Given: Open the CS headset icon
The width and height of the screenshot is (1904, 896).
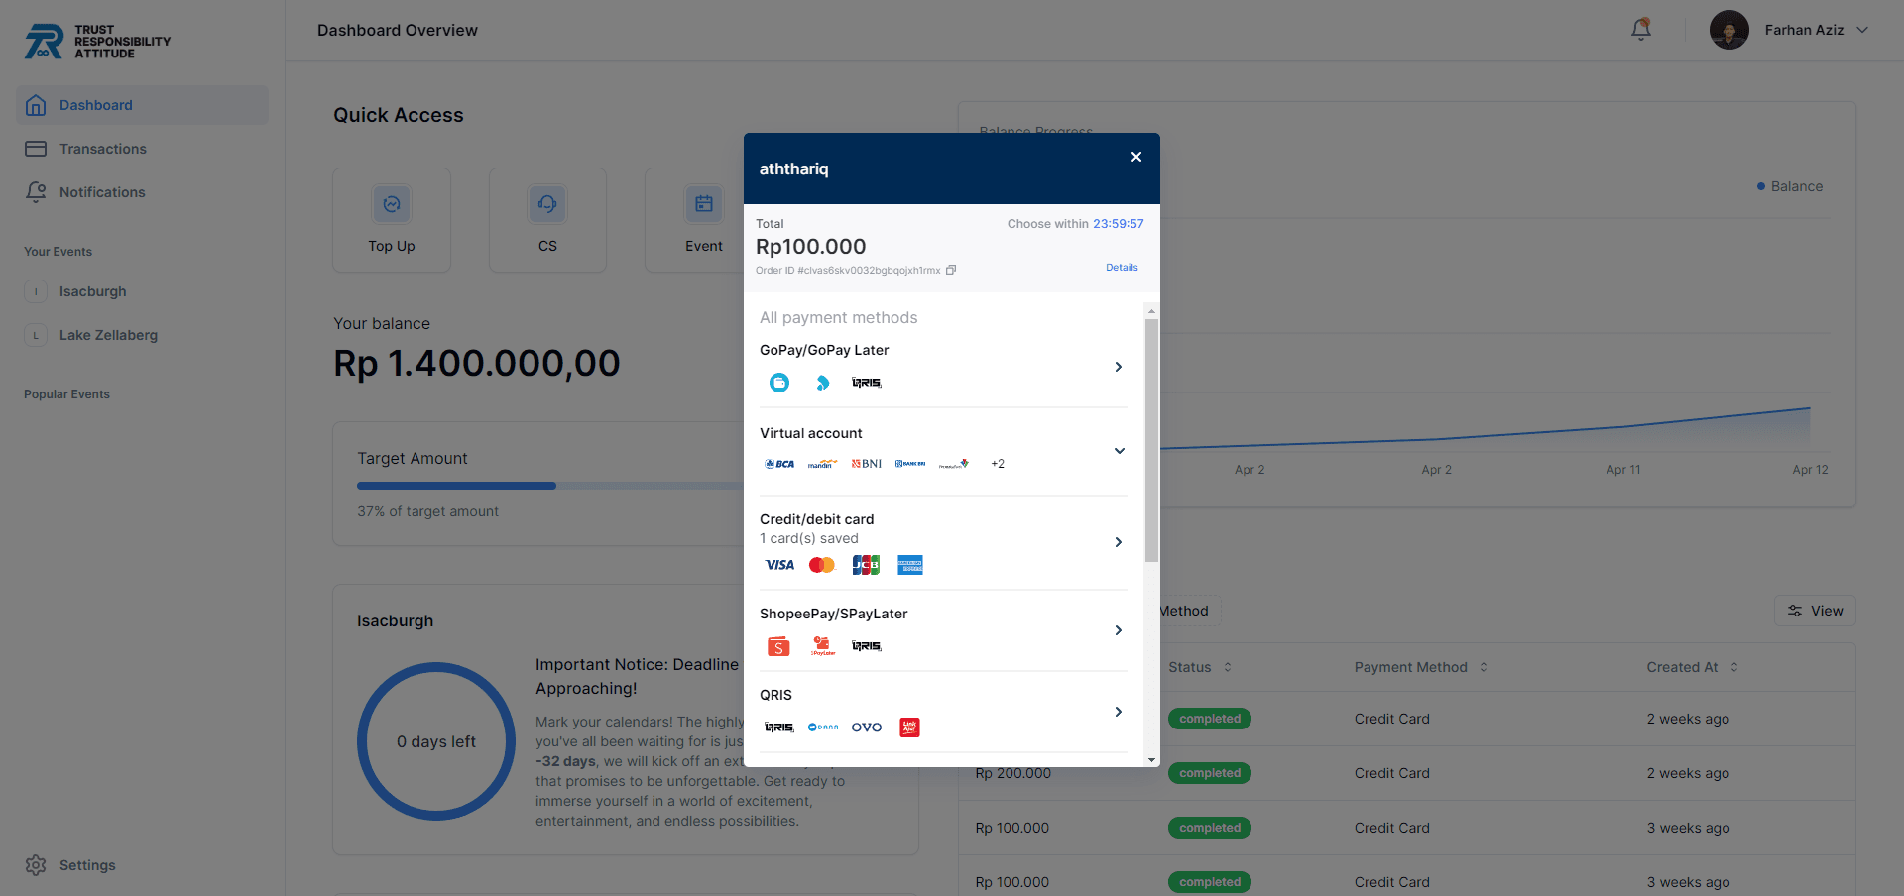Looking at the screenshot, I should coord(547,204).
